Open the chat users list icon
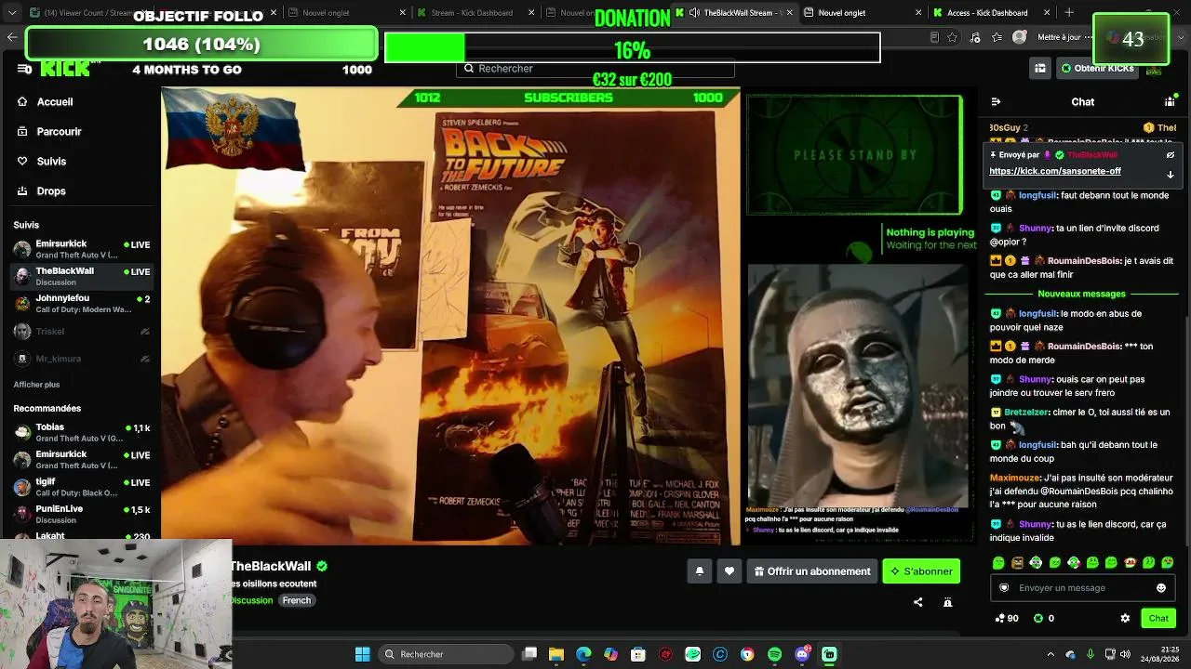Screen dimensions: 1191x669 pos(1170,101)
